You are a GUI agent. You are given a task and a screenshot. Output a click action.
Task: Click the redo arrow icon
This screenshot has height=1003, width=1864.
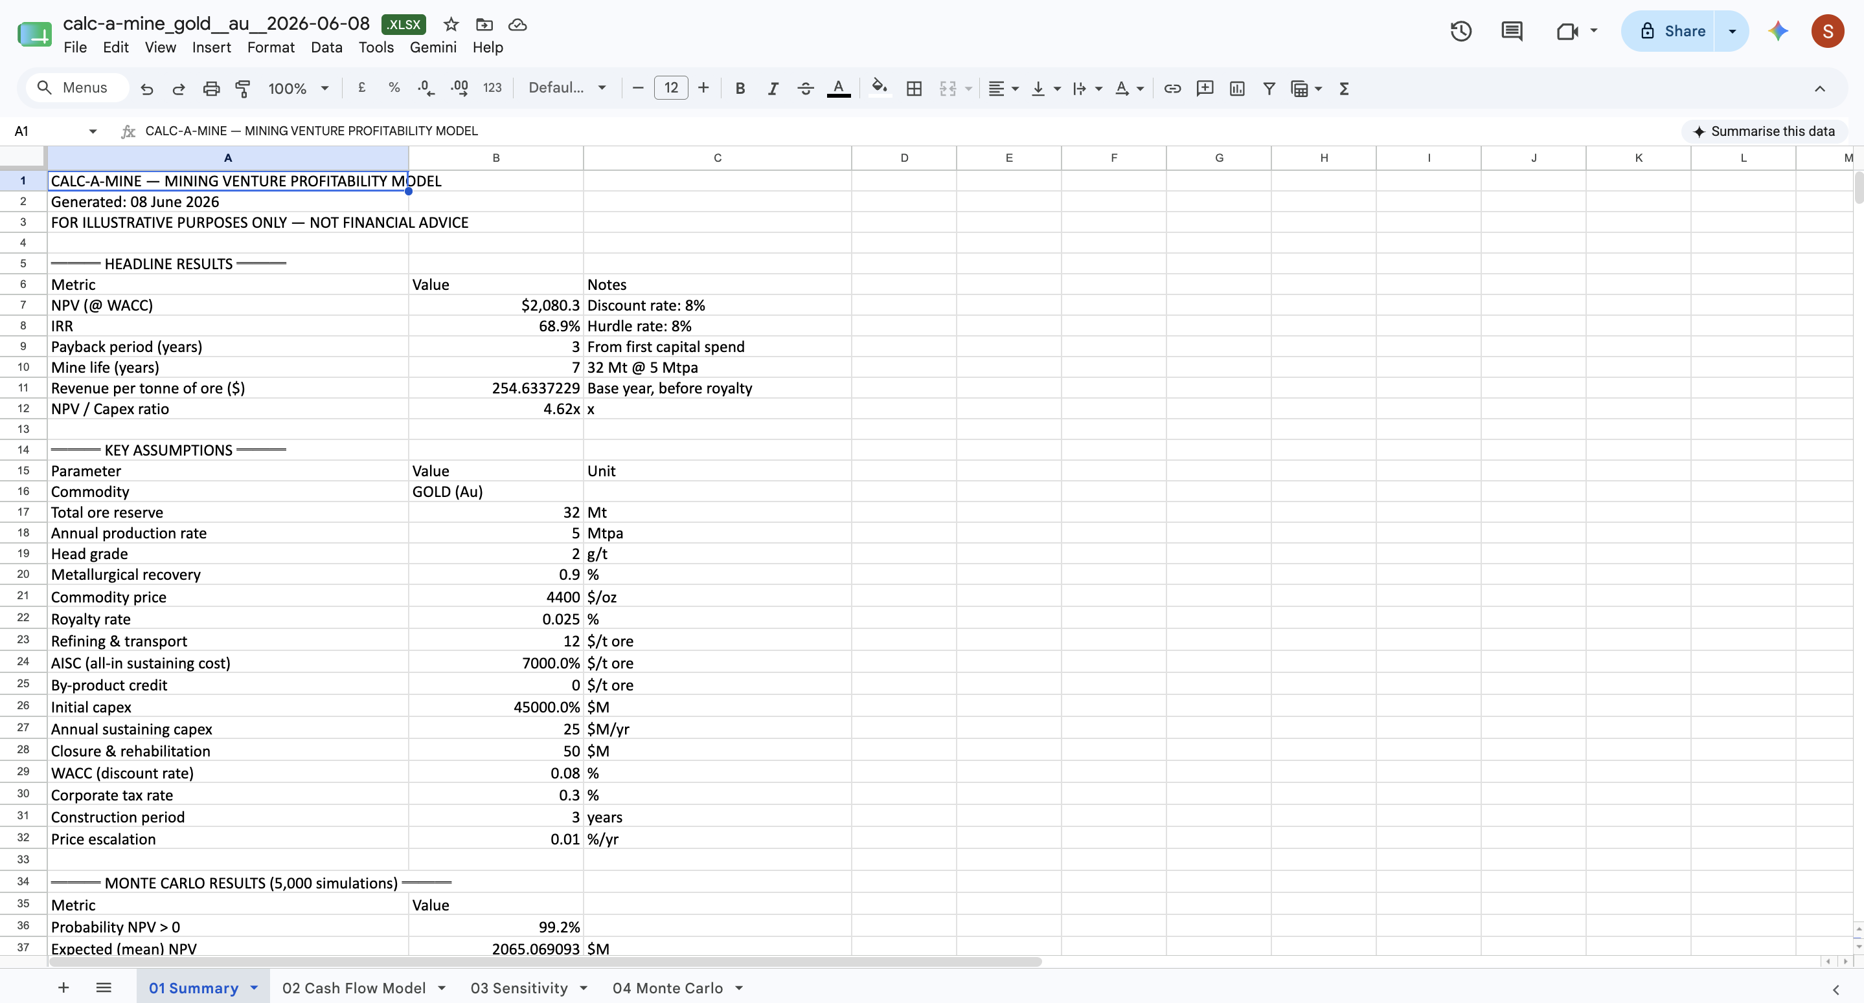click(179, 88)
